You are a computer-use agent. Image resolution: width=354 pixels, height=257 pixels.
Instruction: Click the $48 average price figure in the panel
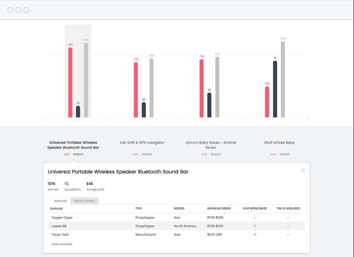click(x=89, y=184)
